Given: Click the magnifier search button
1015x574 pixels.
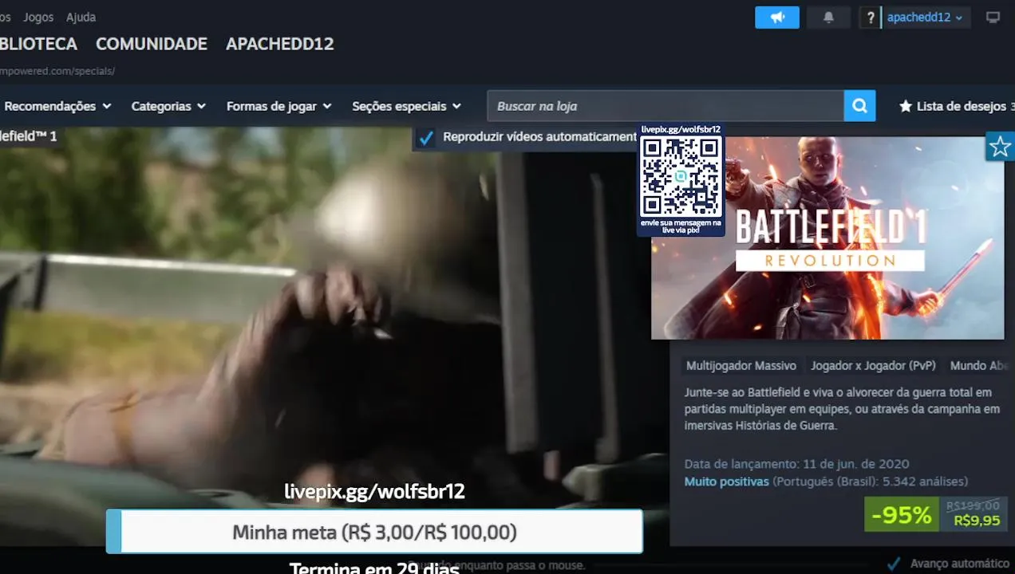Looking at the screenshot, I should tap(859, 105).
